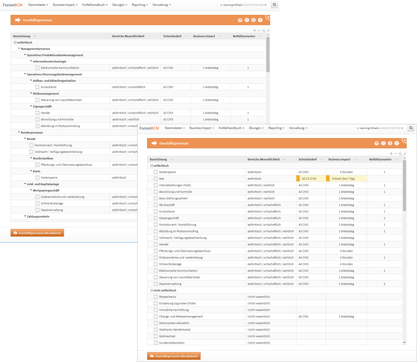Open Notfallhandbuch menu in the foreground window
The width and height of the screenshot is (417, 362).
(x=231, y=128)
